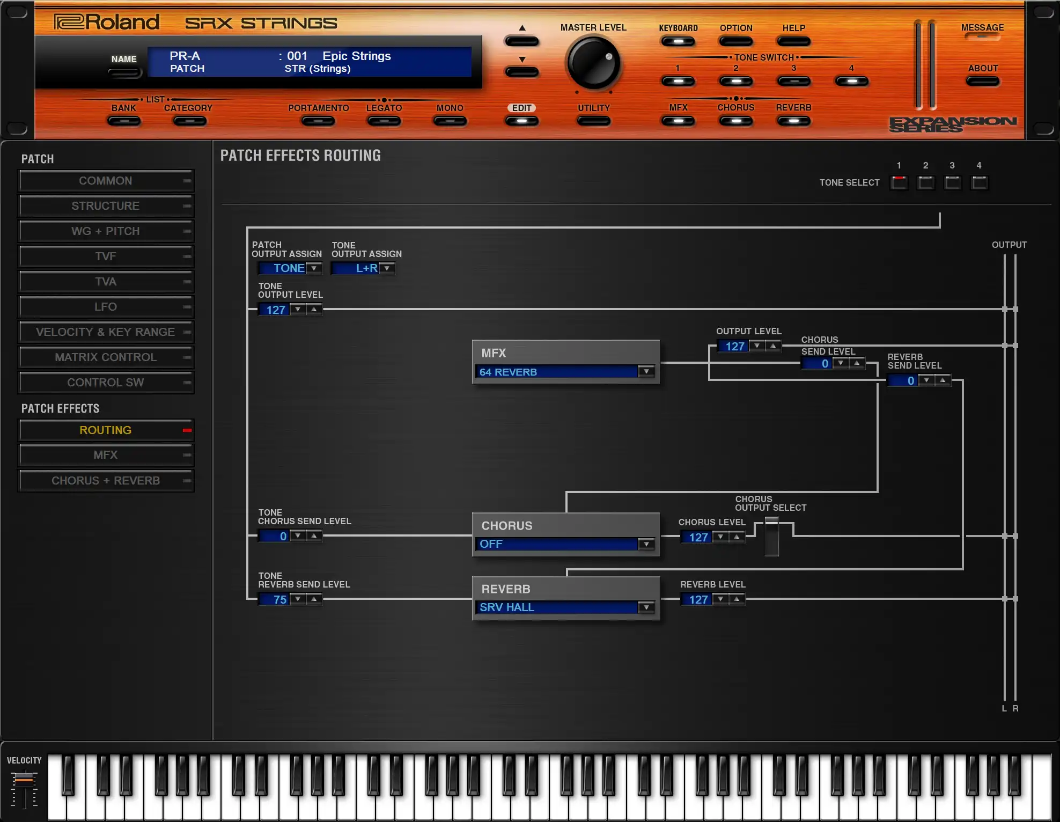The width and height of the screenshot is (1060, 822).
Task: Toggle the Reverb effect switch
Action: [x=793, y=121]
